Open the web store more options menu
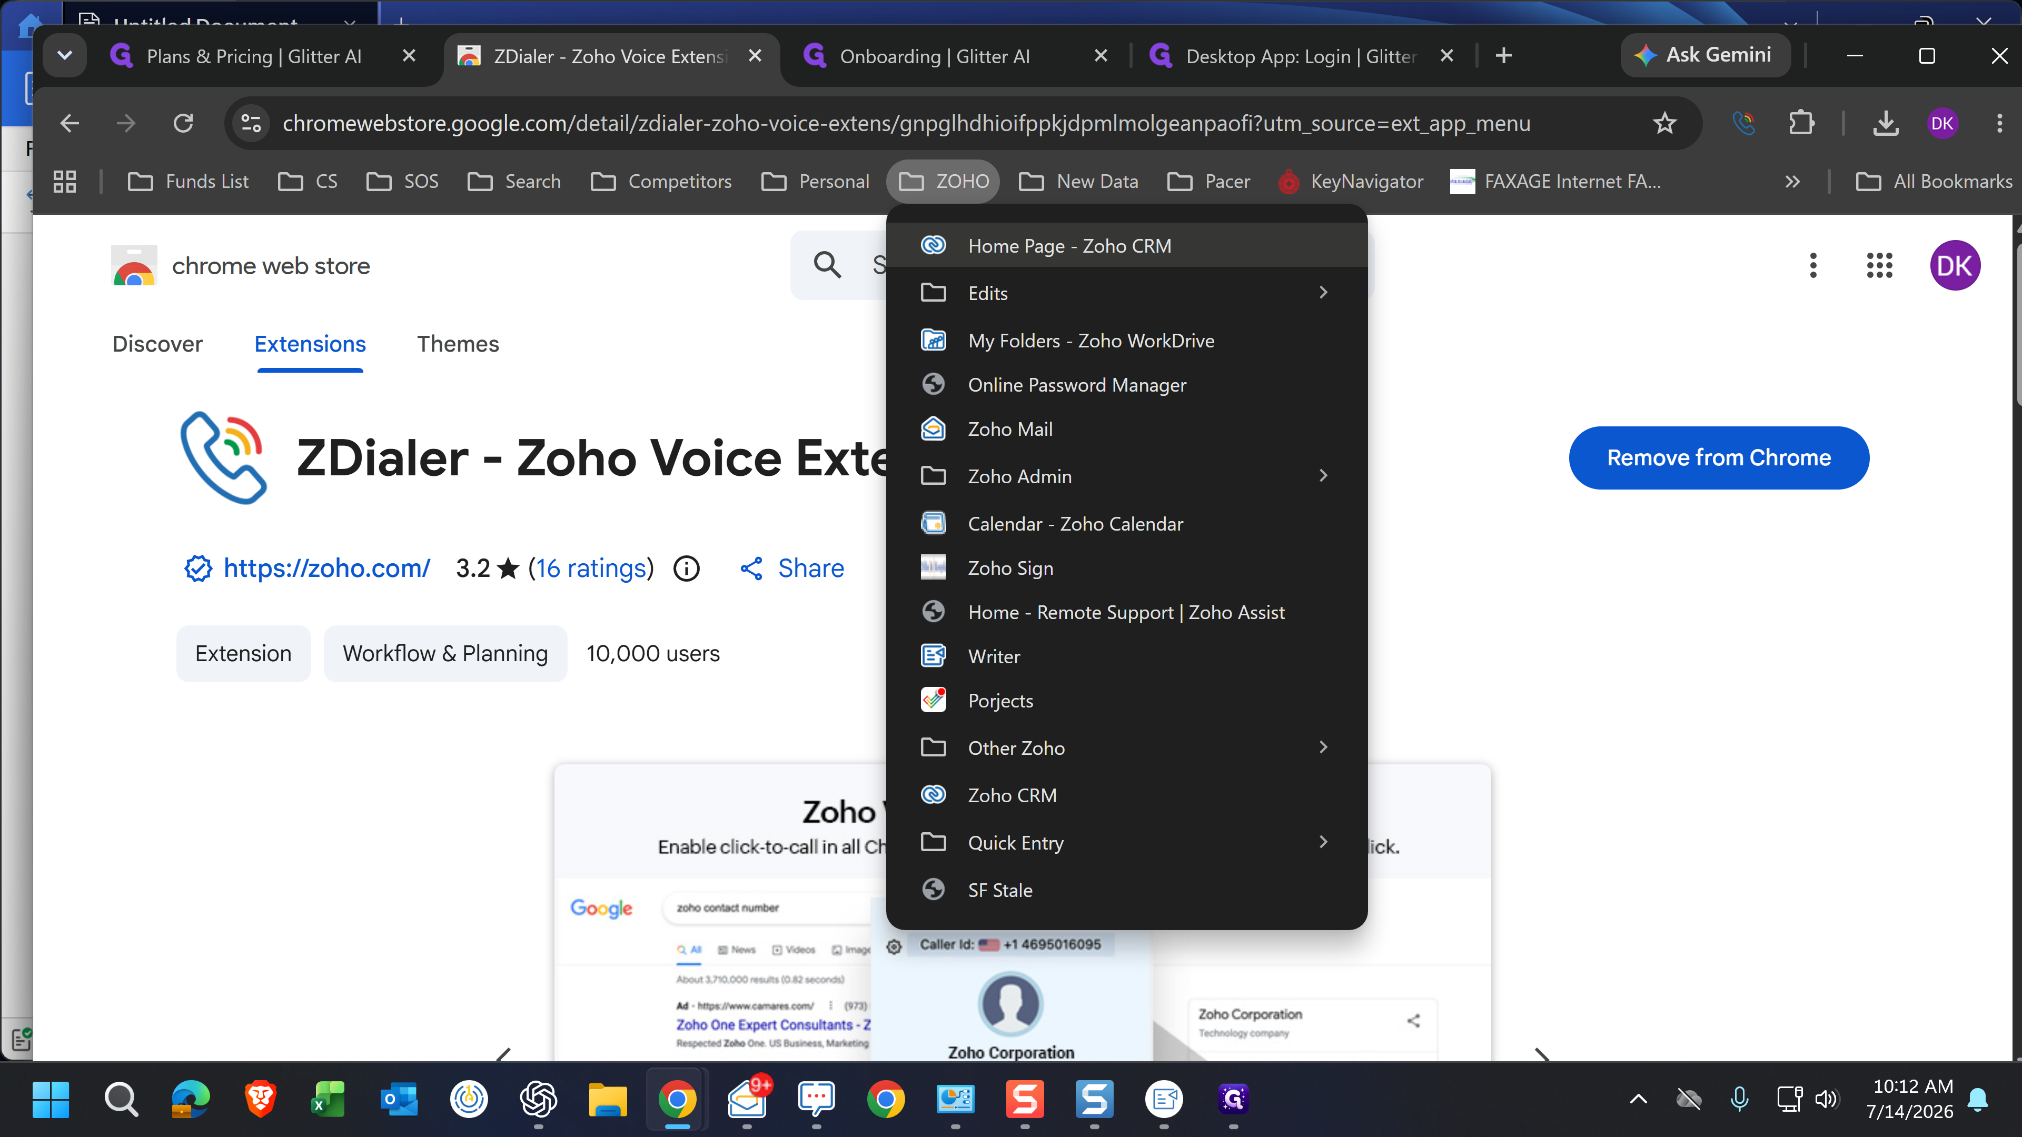Image resolution: width=2022 pixels, height=1137 pixels. click(1813, 265)
